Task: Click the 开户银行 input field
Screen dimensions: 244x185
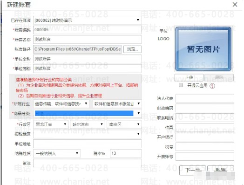Action: (x=205, y=137)
